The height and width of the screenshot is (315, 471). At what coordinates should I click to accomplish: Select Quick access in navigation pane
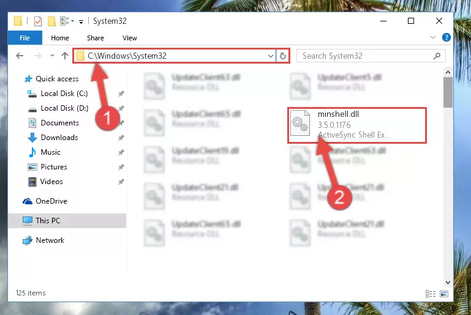click(57, 79)
